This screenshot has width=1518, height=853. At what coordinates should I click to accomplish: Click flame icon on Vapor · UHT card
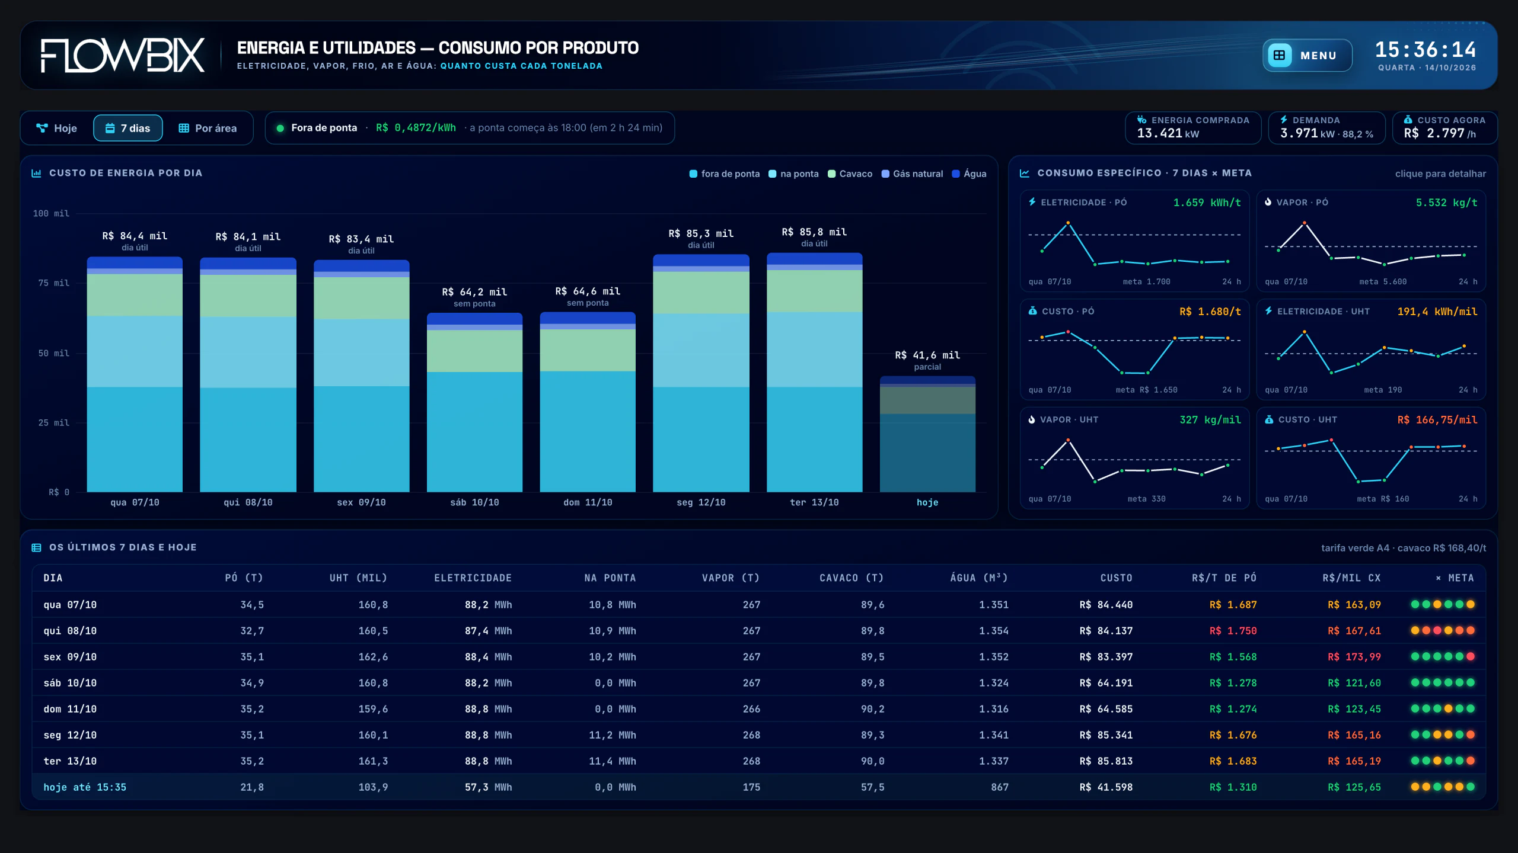point(1032,419)
